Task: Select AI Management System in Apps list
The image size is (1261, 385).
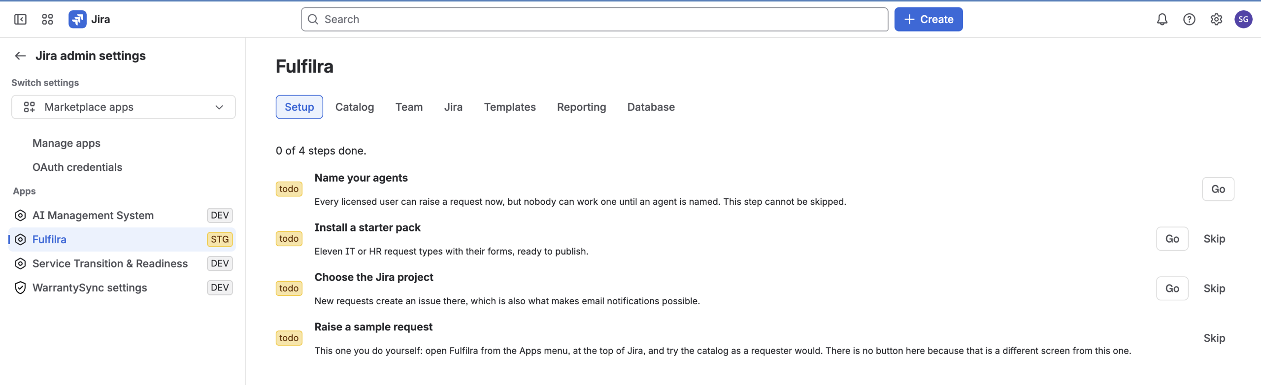Action: tap(122, 215)
